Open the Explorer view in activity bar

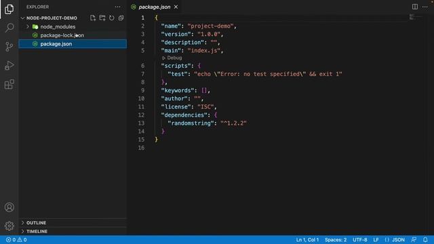click(x=9, y=9)
